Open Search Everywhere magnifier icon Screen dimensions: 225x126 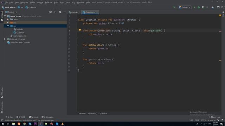[223, 7]
